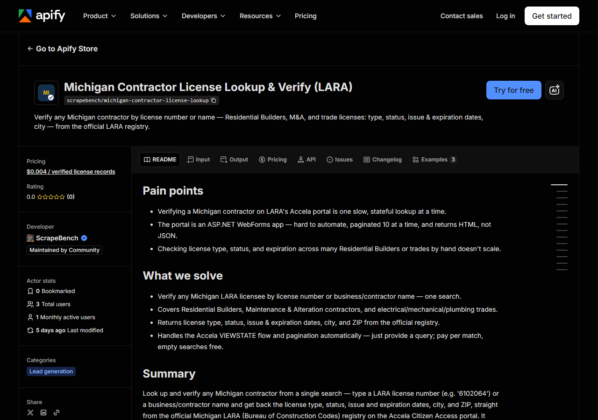Click the Try for free button
This screenshot has height=420, width=598.
514,90
